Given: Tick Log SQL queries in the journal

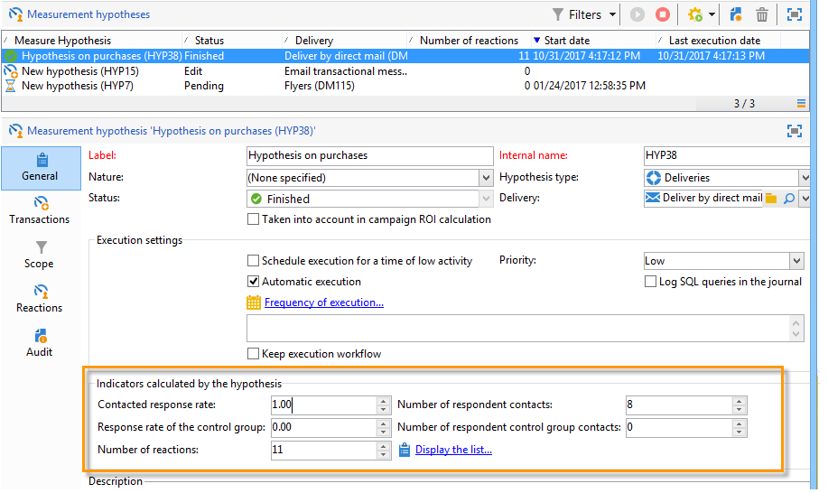Looking at the screenshot, I should (x=650, y=282).
